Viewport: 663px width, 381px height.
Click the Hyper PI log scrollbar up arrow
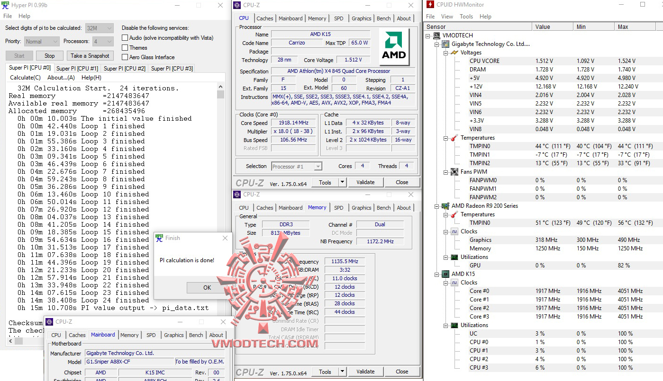(220, 87)
